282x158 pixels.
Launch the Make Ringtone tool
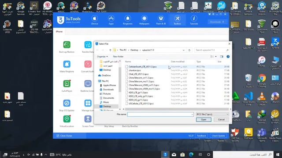(67, 66)
